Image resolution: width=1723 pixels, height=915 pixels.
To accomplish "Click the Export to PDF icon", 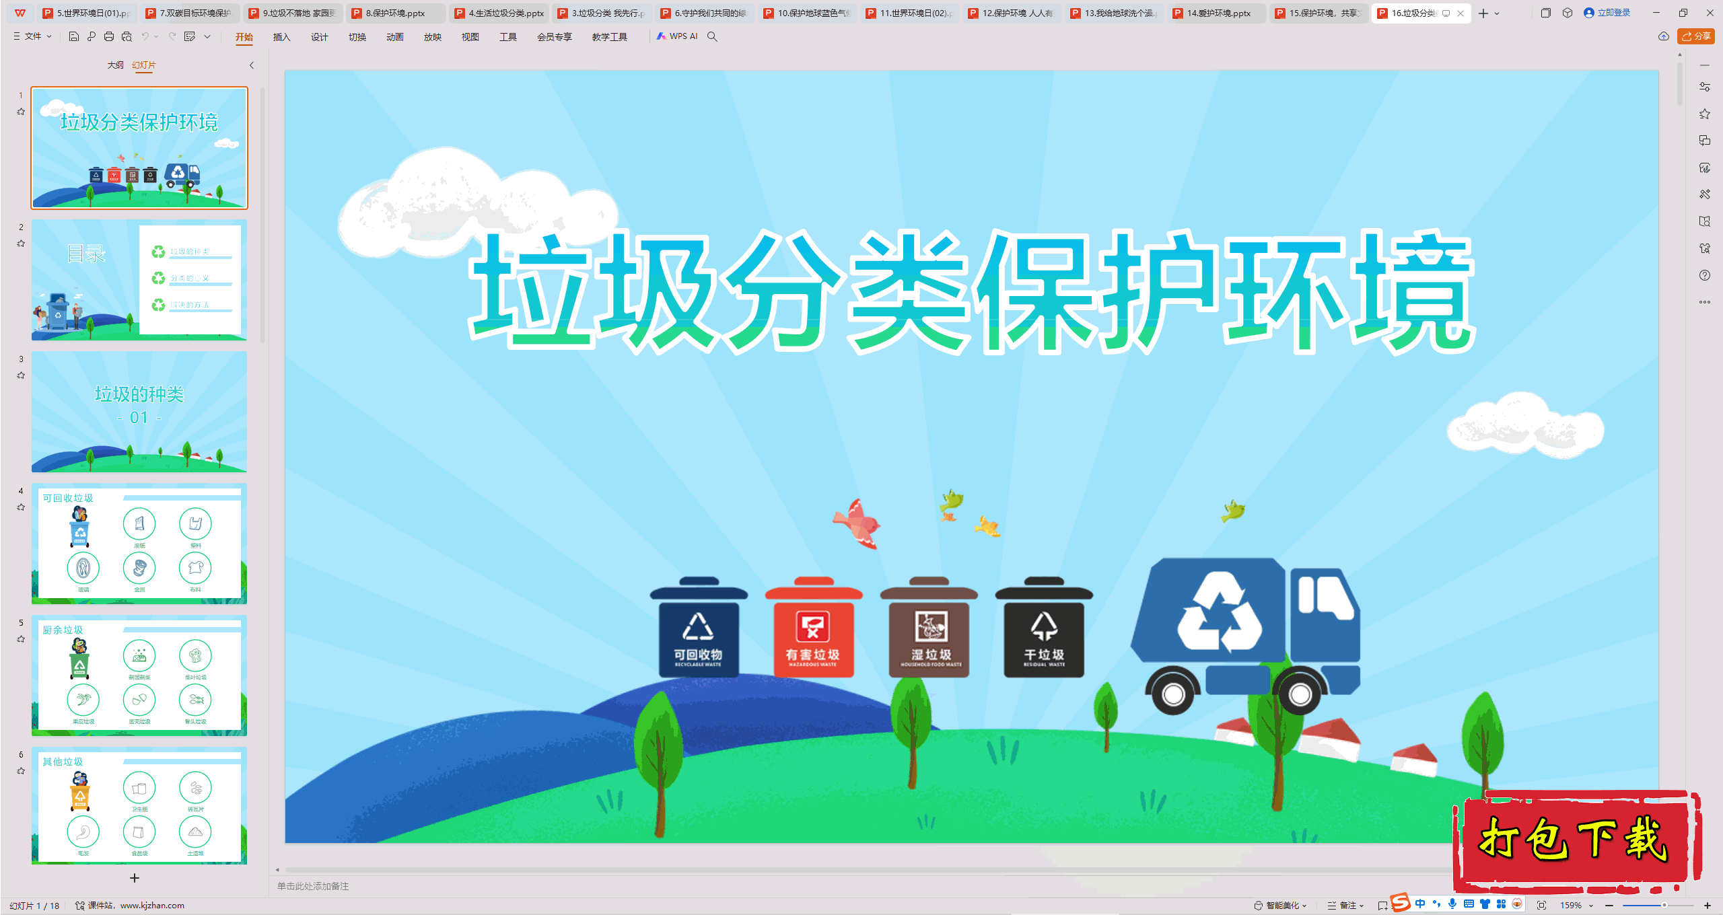I will point(92,36).
